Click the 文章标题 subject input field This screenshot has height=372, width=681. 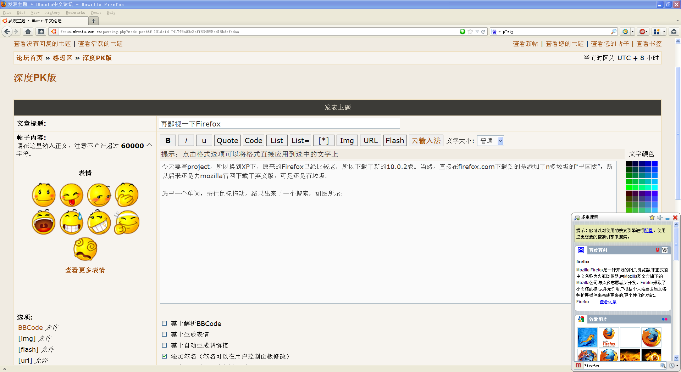pos(279,124)
